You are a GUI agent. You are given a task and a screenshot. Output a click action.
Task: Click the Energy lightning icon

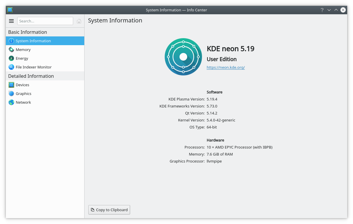pos(11,58)
